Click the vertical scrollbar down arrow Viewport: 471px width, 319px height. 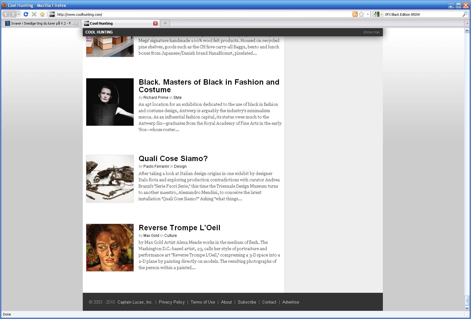coord(467,308)
